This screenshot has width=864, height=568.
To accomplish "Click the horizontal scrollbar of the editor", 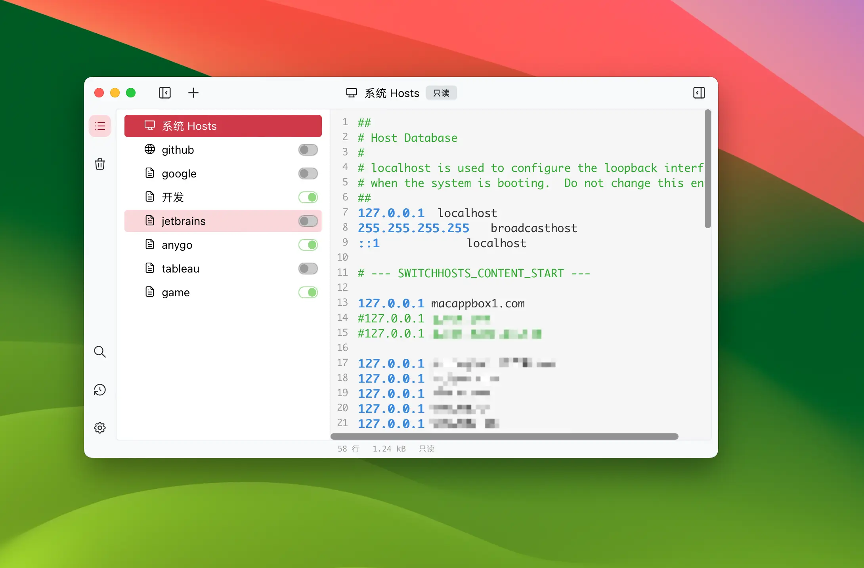I will click(505, 436).
